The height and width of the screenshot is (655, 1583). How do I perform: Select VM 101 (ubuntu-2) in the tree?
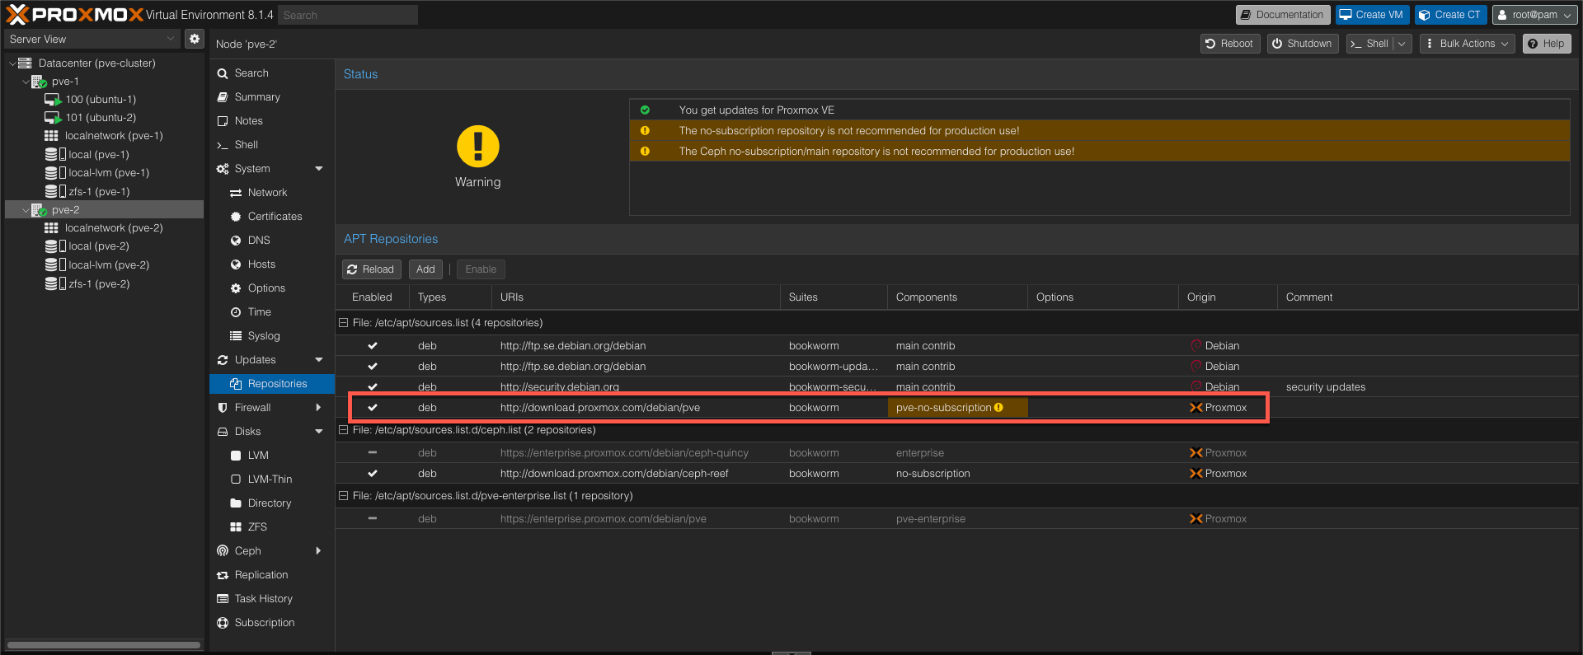tap(101, 117)
